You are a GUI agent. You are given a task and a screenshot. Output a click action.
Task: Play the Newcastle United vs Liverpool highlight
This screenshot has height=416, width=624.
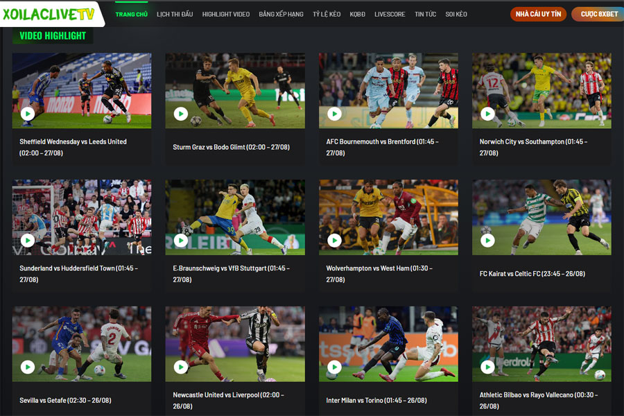(x=181, y=367)
